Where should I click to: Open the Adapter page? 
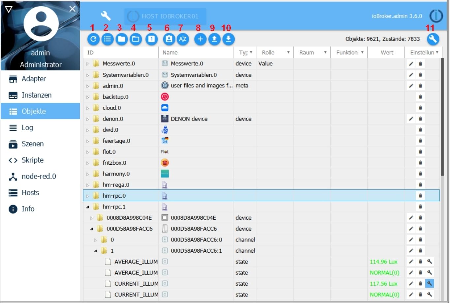40,79
